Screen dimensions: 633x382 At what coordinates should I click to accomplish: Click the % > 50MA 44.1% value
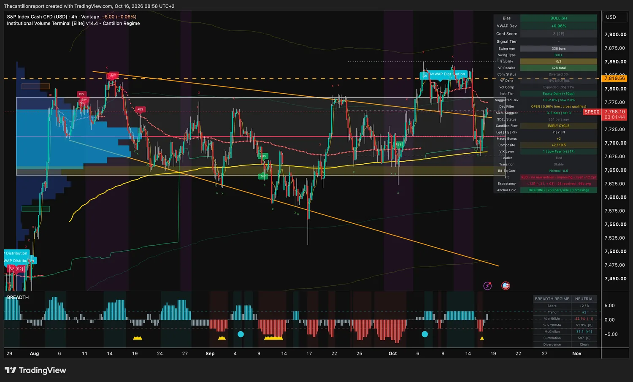click(584, 319)
